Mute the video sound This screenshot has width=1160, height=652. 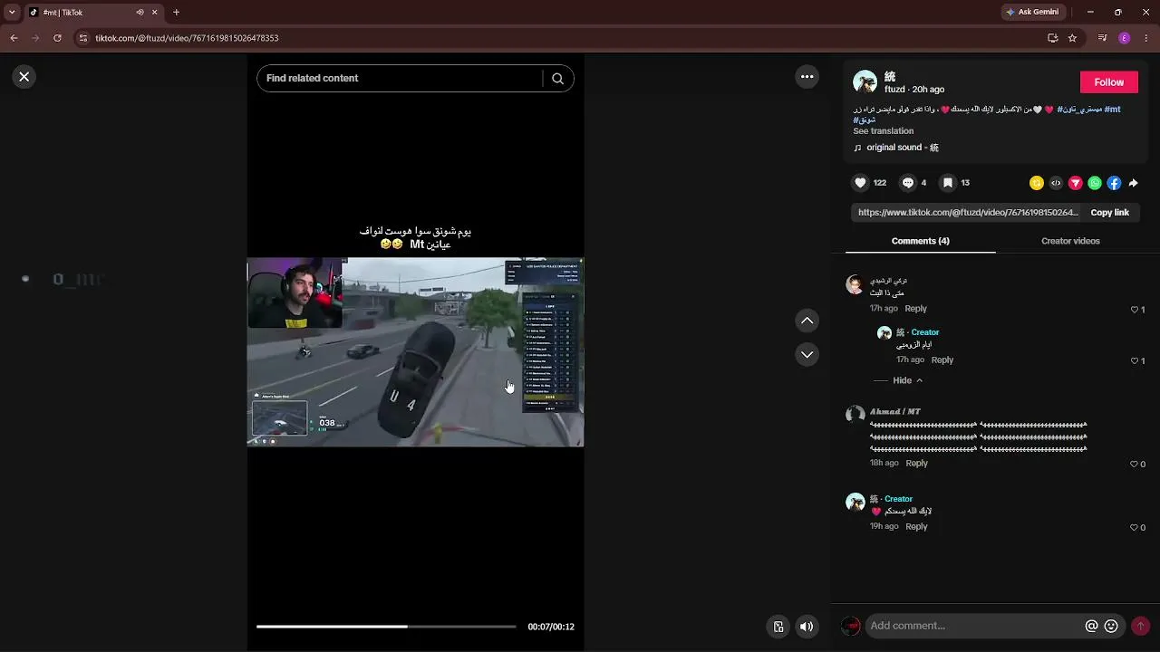pyautogui.click(x=807, y=627)
